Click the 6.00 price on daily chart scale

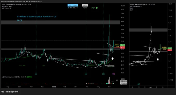pyautogui.click(x=123, y=37)
